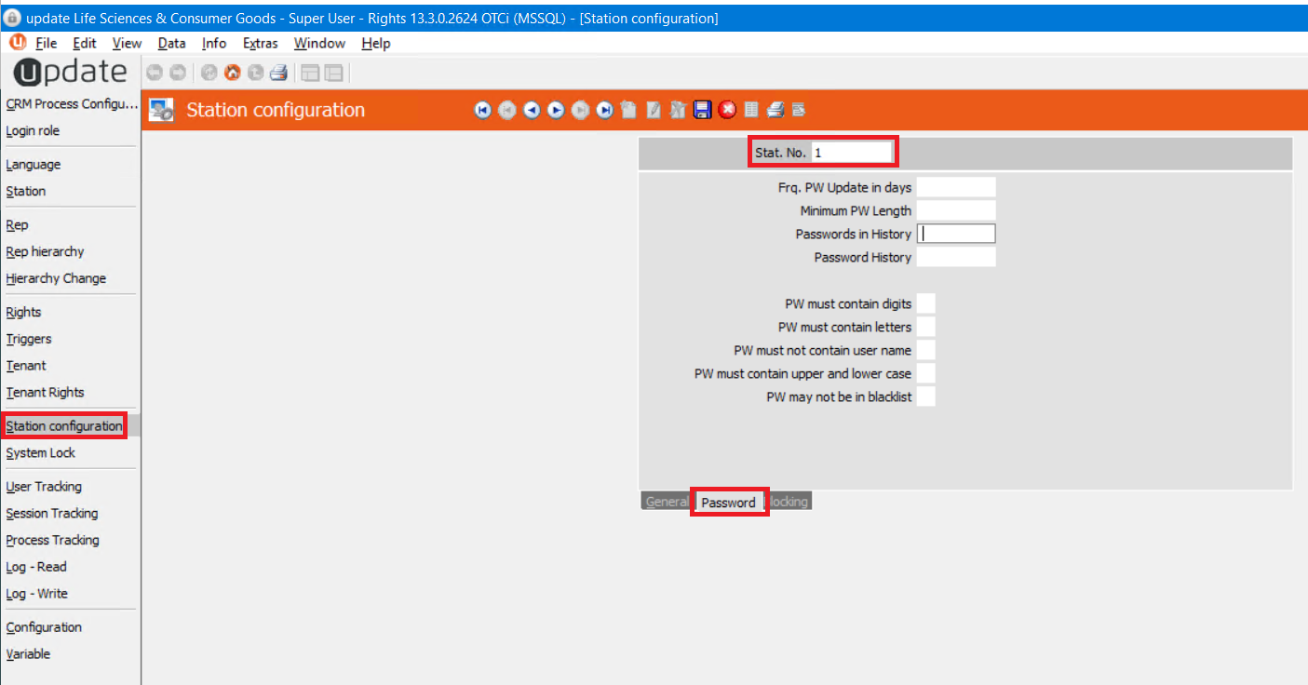Open Hierarchy Change in the sidebar
1308x685 pixels.
coord(56,279)
